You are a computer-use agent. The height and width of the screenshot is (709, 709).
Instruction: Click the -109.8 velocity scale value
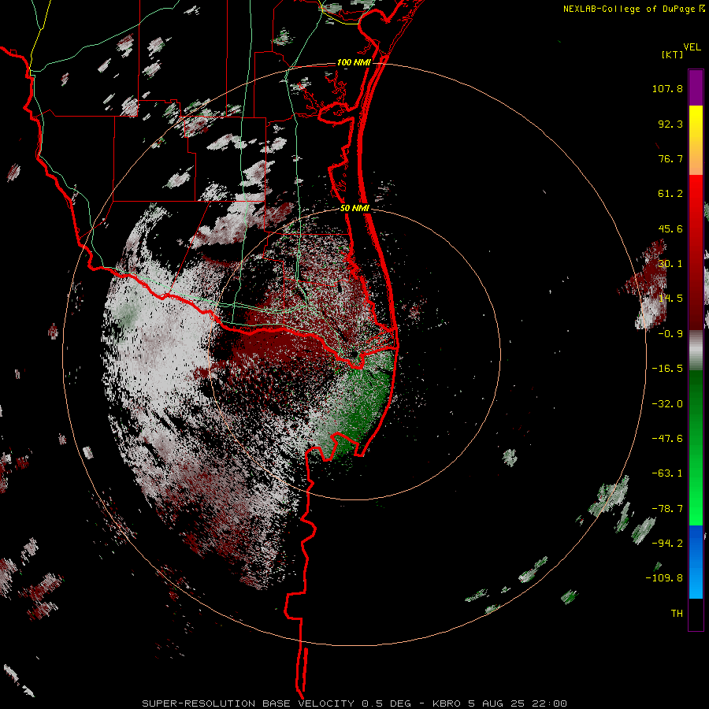pos(664,578)
